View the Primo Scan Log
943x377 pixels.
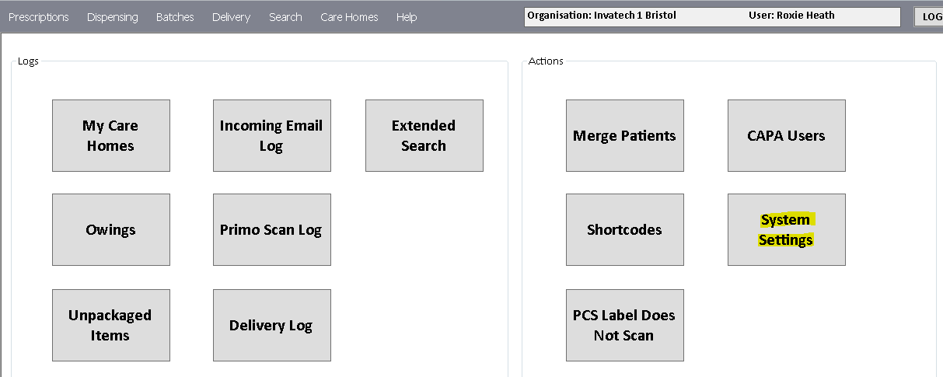tap(271, 229)
